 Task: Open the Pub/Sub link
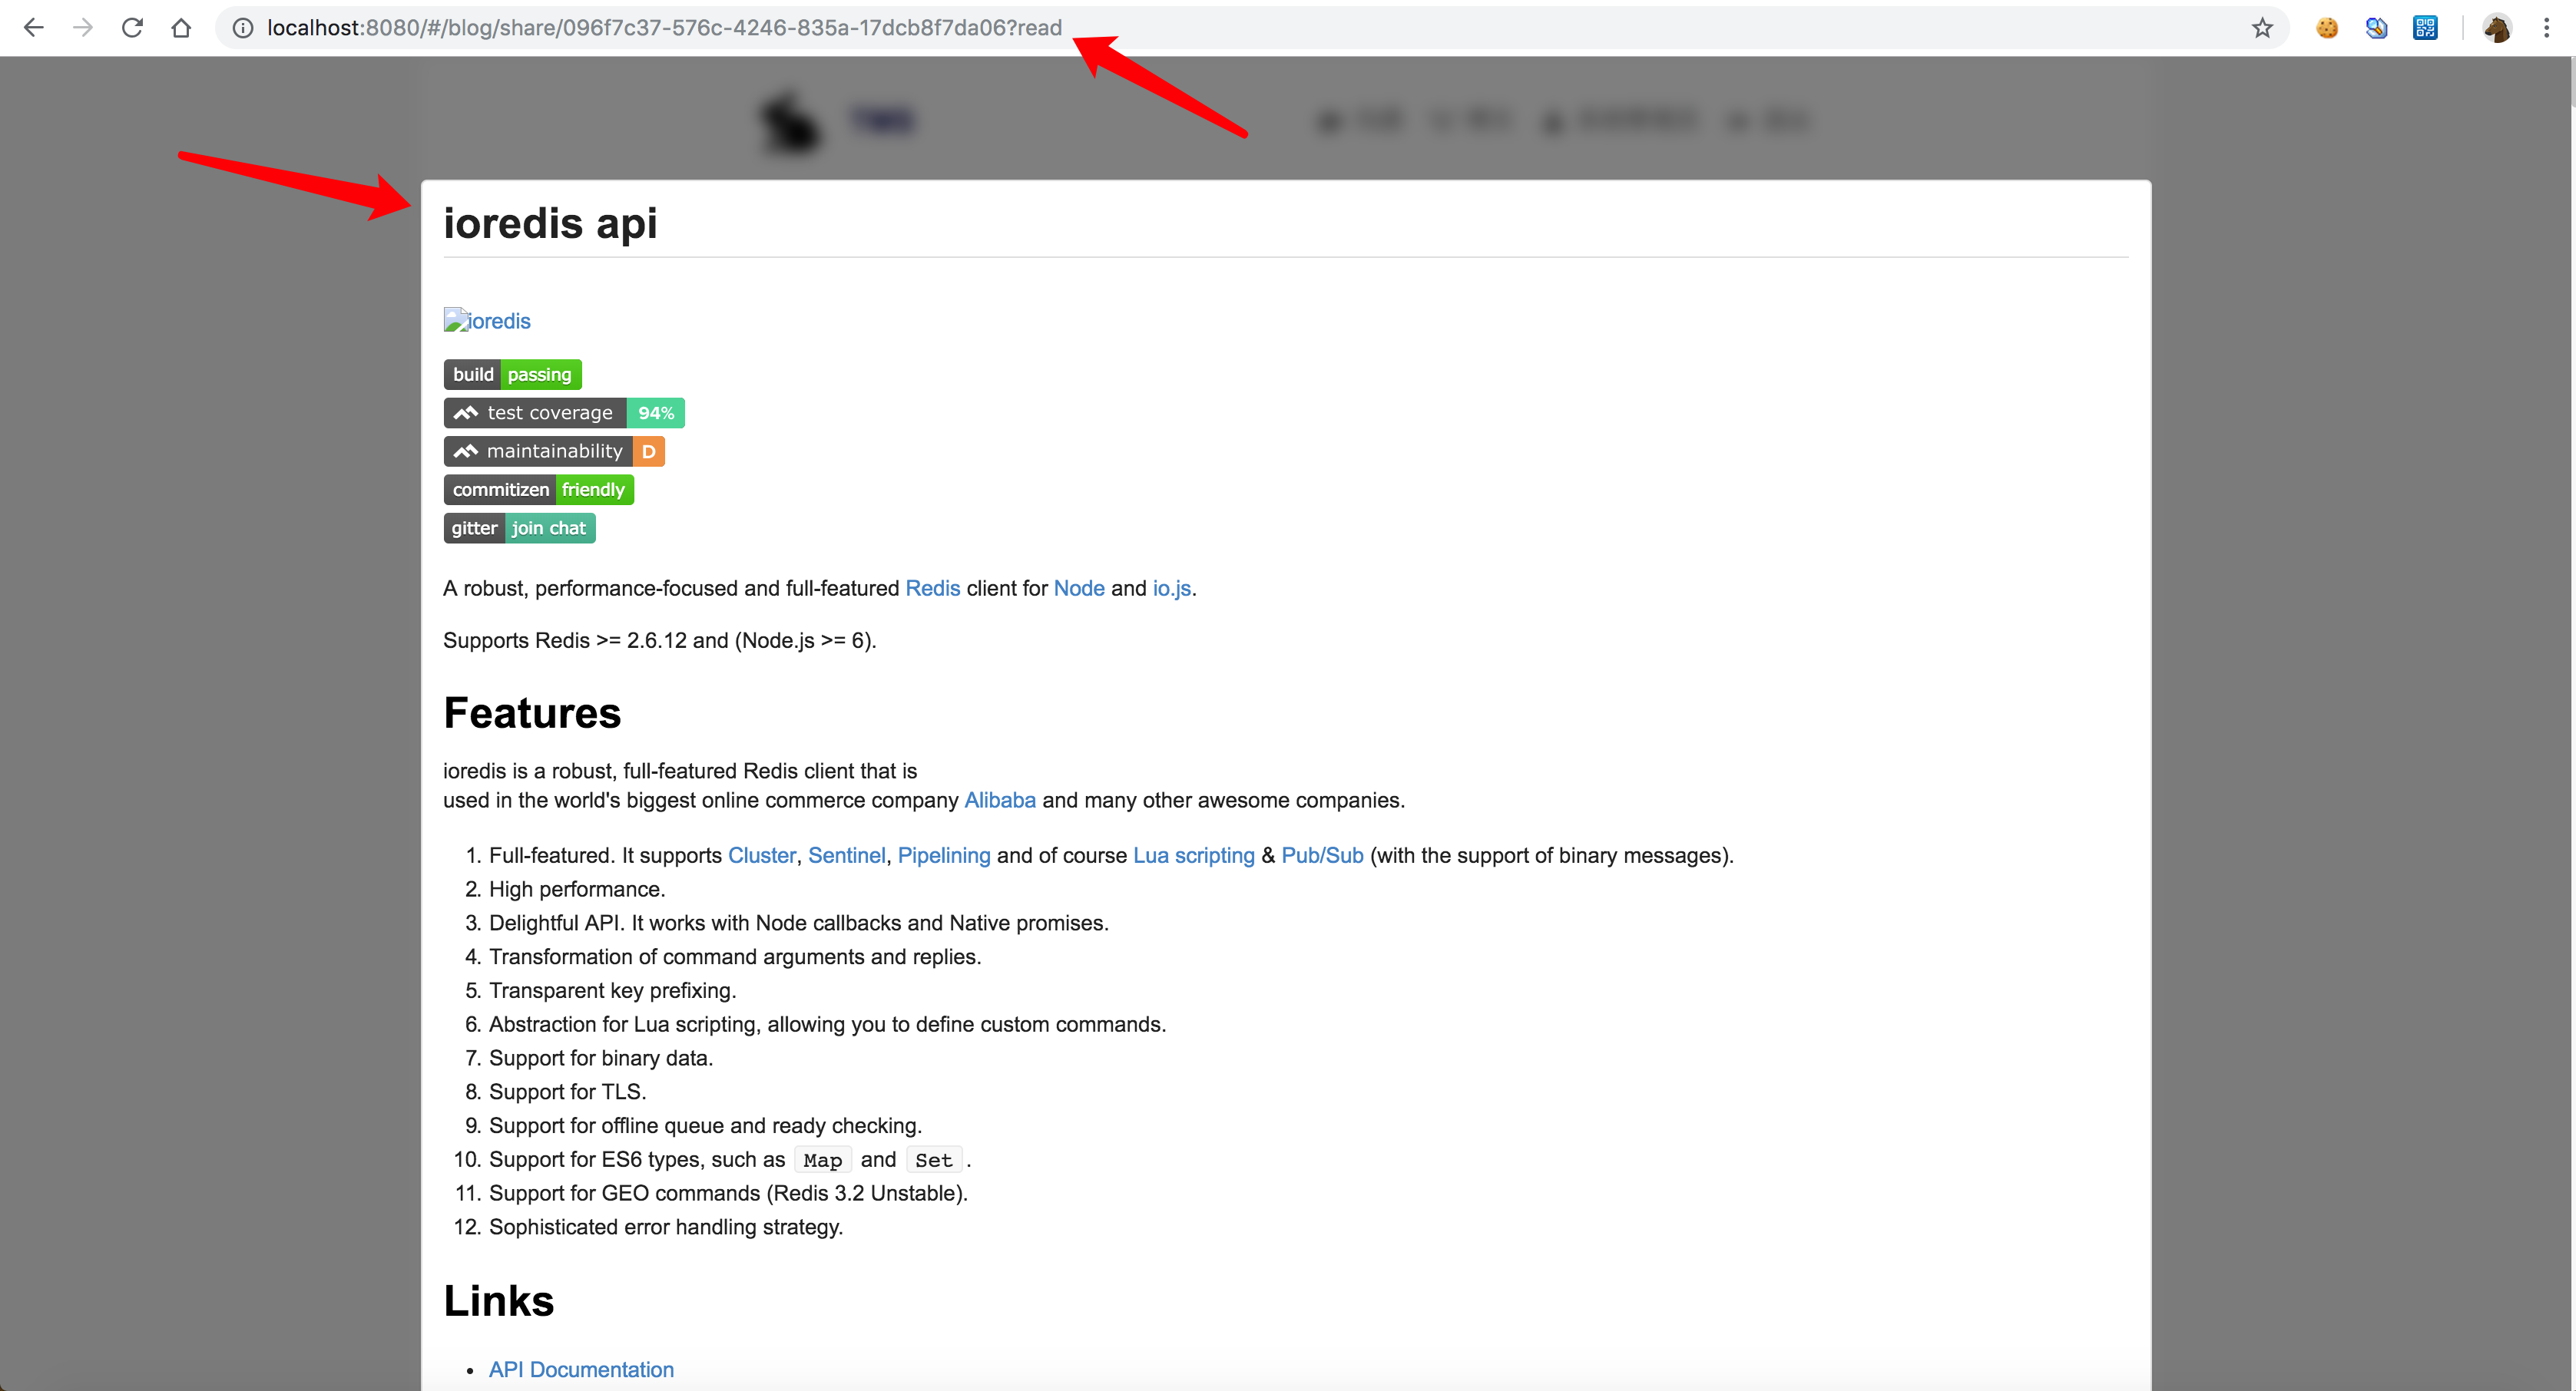pos(1322,855)
